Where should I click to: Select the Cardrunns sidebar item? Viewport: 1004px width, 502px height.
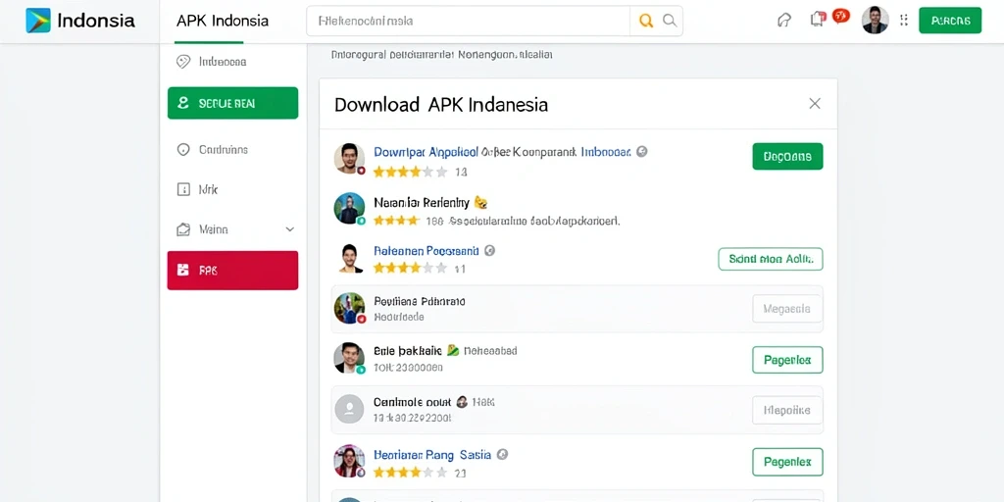click(x=232, y=149)
